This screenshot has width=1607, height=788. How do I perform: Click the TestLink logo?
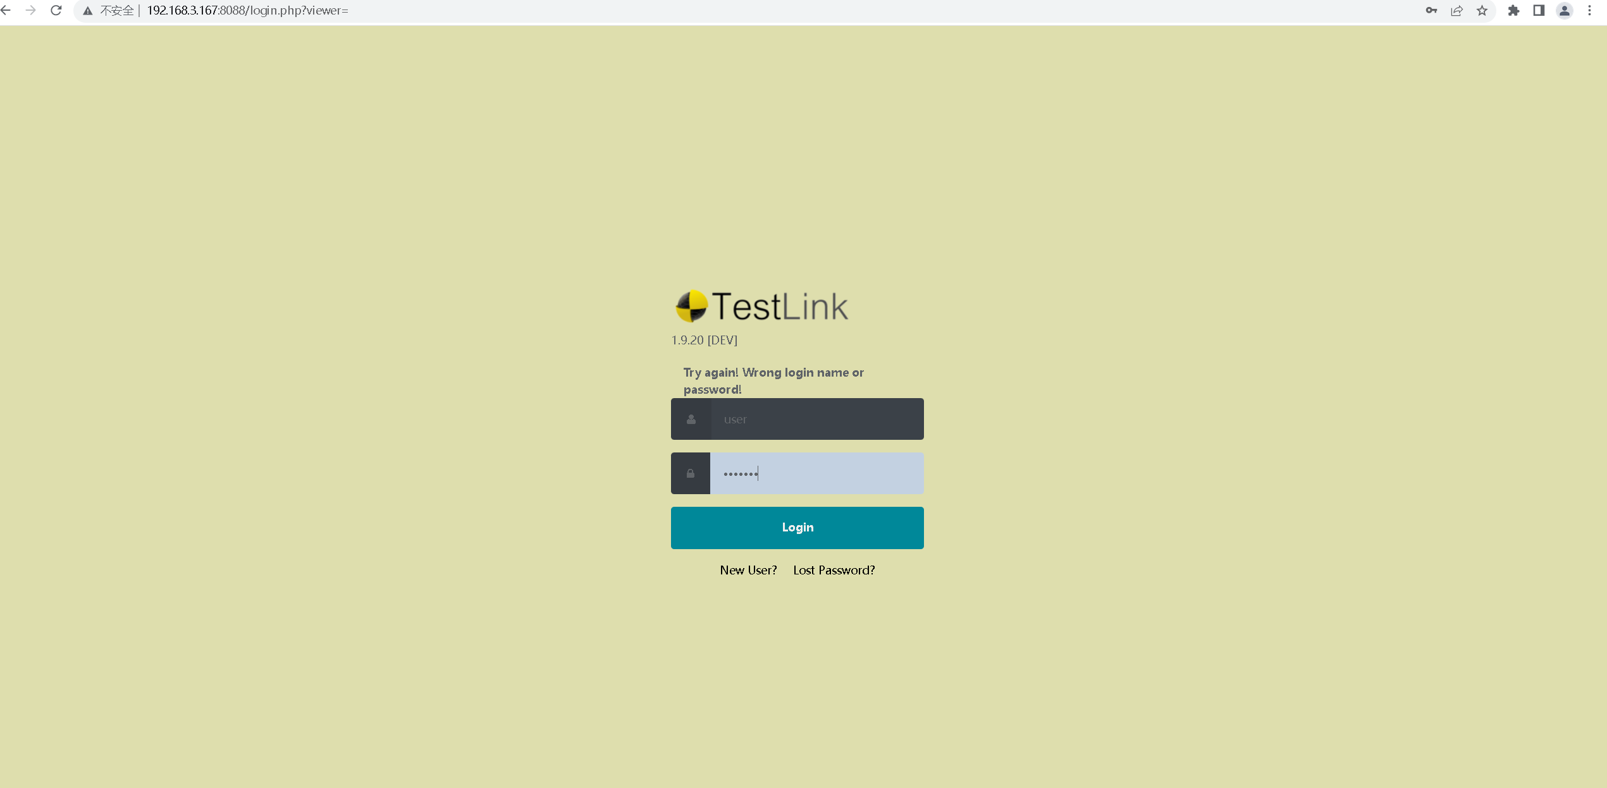(x=762, y=306)
